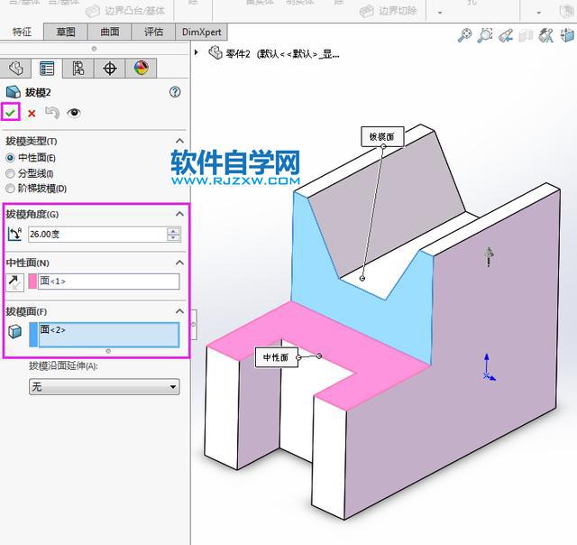Click the 26.00度 draft angle field
This screenshot has width=577, height=545.
pyautogui.click(x=98, y=235)
